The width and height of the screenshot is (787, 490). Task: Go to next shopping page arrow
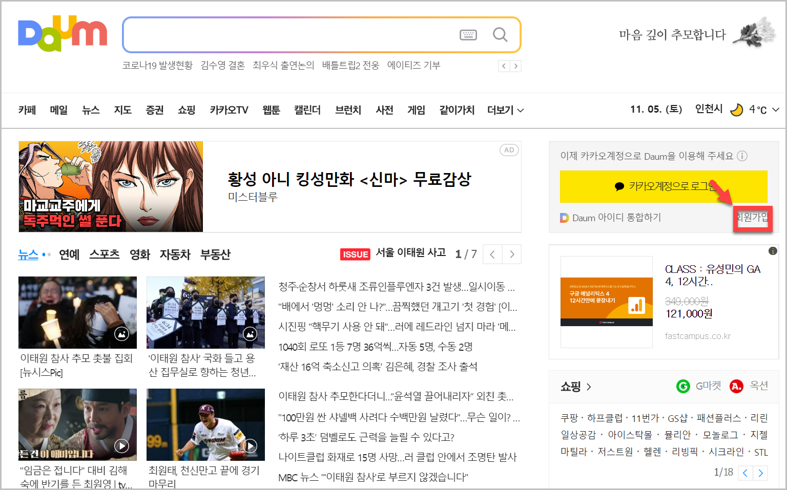(x=761, y=473)
